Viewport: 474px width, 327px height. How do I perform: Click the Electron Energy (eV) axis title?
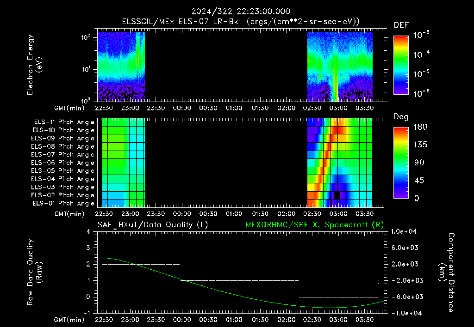(x=34, y=65)
